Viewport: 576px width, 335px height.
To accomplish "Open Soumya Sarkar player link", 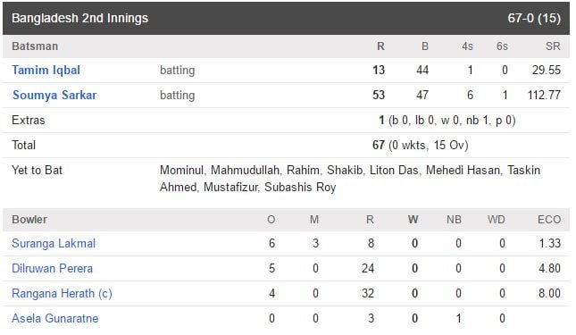I will click(54, 95).
